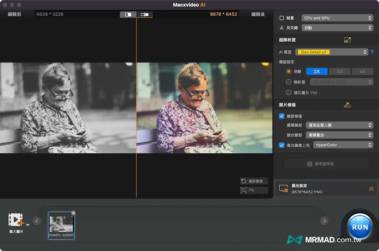Choose 強化圖片 (1x) radio option

[x=289, y=92]
